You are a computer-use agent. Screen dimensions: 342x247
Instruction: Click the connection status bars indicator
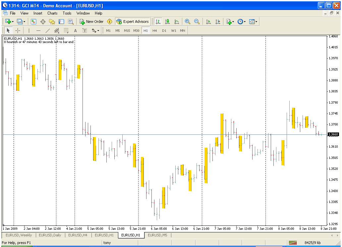(x=293, y=243)
